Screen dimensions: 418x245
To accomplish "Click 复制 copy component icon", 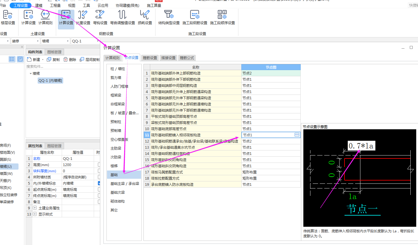I will (x=49, y=59).
